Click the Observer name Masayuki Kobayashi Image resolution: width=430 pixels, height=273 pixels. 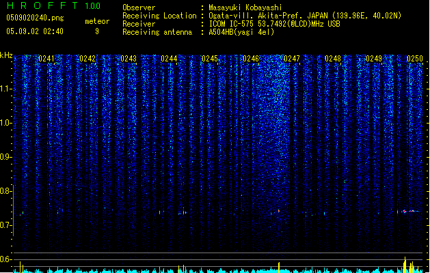[x=245, y=8]
